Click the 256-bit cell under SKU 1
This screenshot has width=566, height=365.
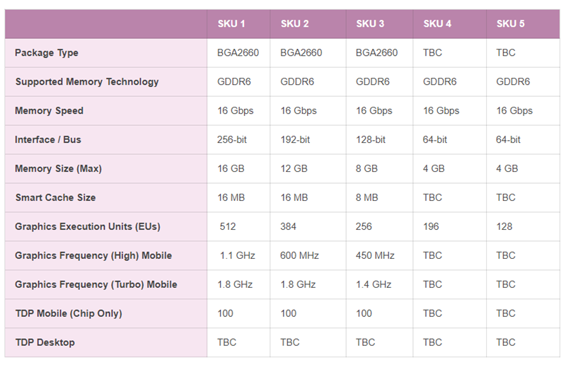(232, 140)
